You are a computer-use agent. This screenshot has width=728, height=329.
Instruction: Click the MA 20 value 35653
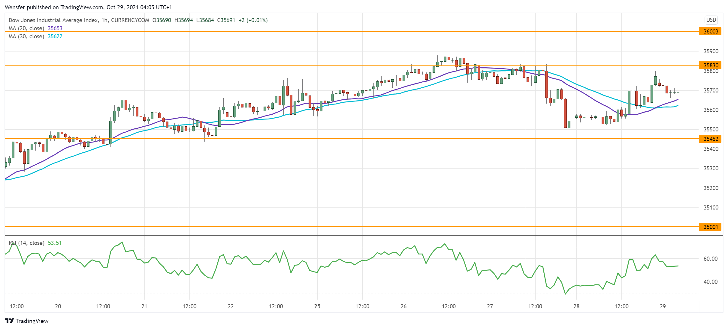55,28
